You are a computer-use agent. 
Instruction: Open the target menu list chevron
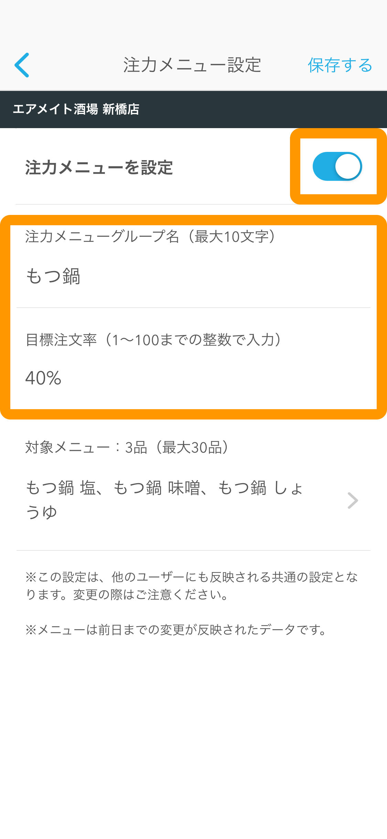(x=353, y=500)
